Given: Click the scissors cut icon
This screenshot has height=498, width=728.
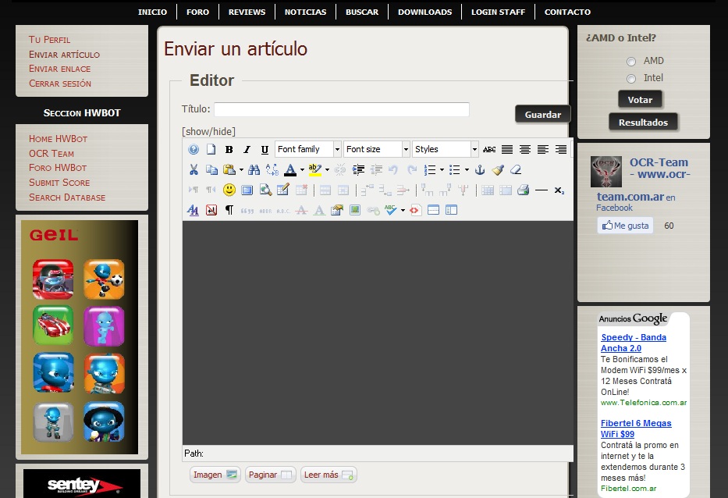Looking at the screenshot, I should click(x=194, y=169).
